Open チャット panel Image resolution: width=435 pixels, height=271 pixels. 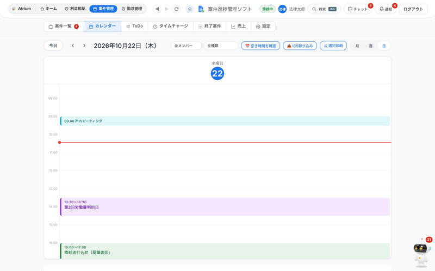(x=358, y=9)
